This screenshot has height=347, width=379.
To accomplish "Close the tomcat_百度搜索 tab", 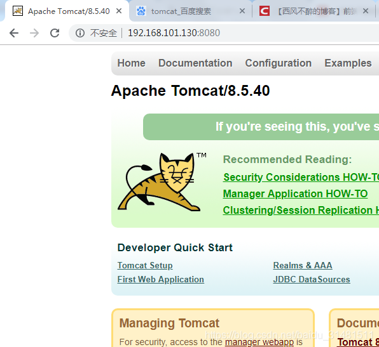I will pyautogui.click(x=242, y=11).
